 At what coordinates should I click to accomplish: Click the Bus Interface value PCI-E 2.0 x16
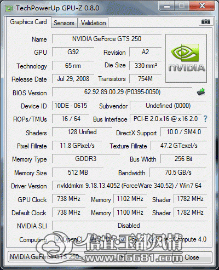166,119
